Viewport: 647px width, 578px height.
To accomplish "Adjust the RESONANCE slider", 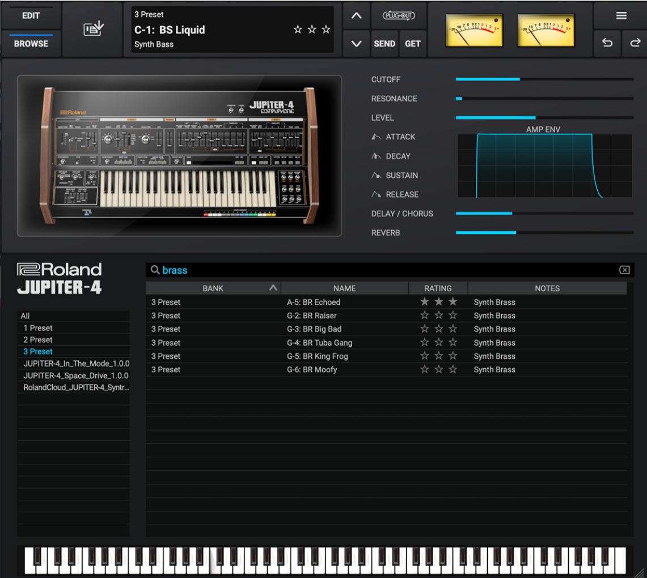I will pos(544,99).
